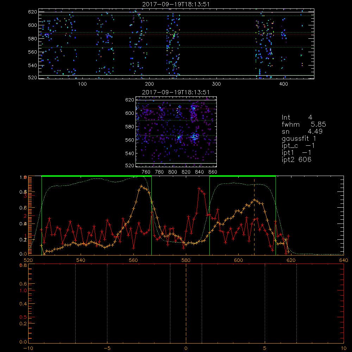Viewport: 352px width, 352px height.
Task: Select the "560" horizontal-axis label of the profile plot
Action: point(133,260)
